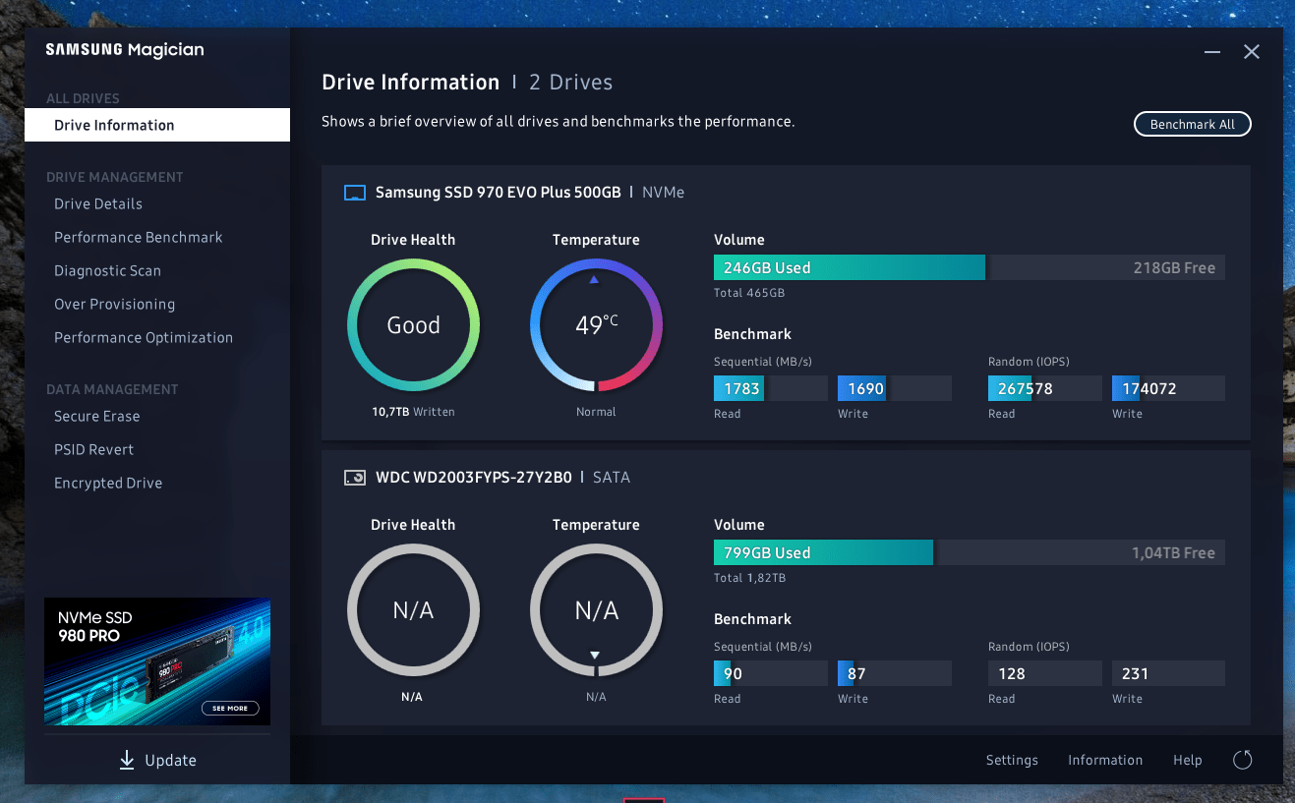Click the 1,04TB Free label
1295x803 pixels.
pyautogui.click(x=1173, y=552)
